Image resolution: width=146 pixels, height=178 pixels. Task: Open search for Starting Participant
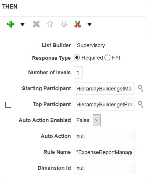(140, 88)
